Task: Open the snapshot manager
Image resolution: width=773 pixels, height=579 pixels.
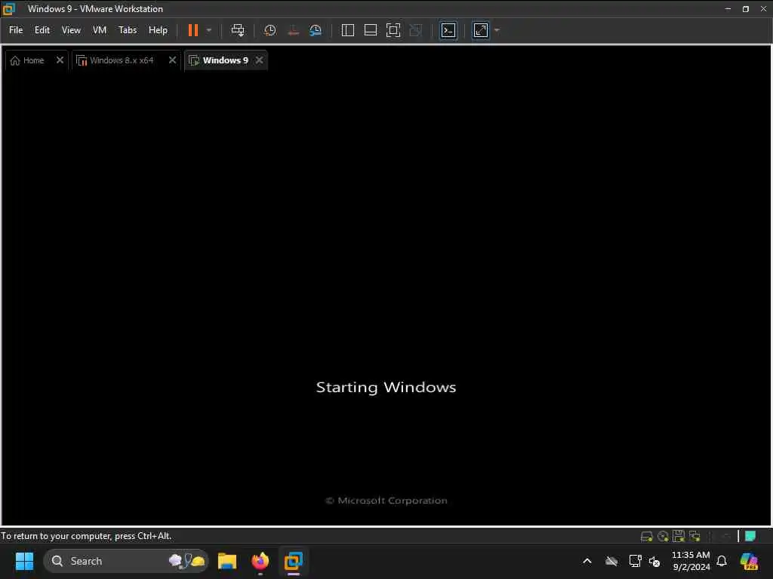Action: coord(316,30)
